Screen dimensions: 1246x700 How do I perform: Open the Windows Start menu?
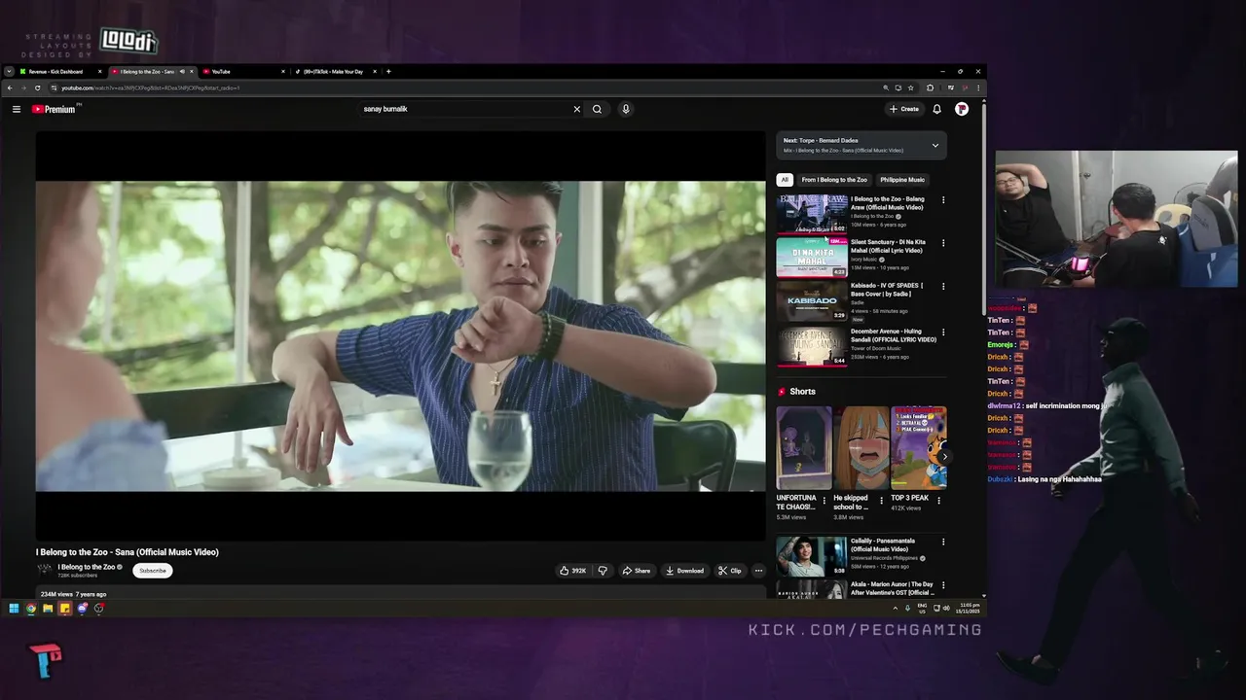coord(14,609)
